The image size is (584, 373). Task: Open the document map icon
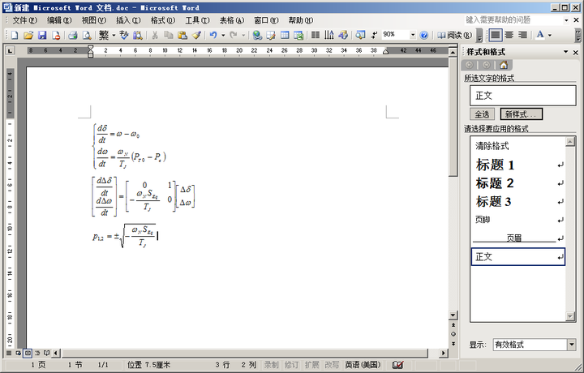point(360,35)
